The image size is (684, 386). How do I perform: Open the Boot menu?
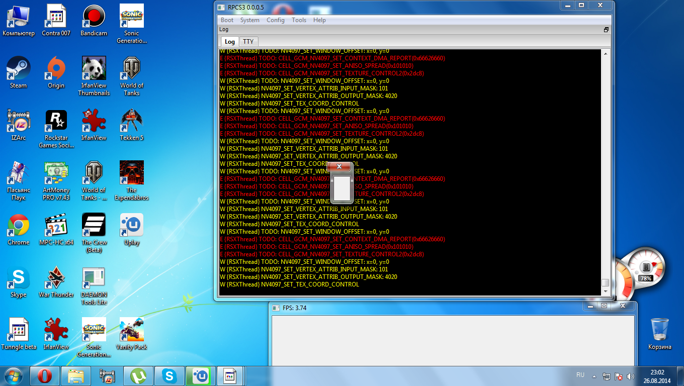[x=227, y=20]
